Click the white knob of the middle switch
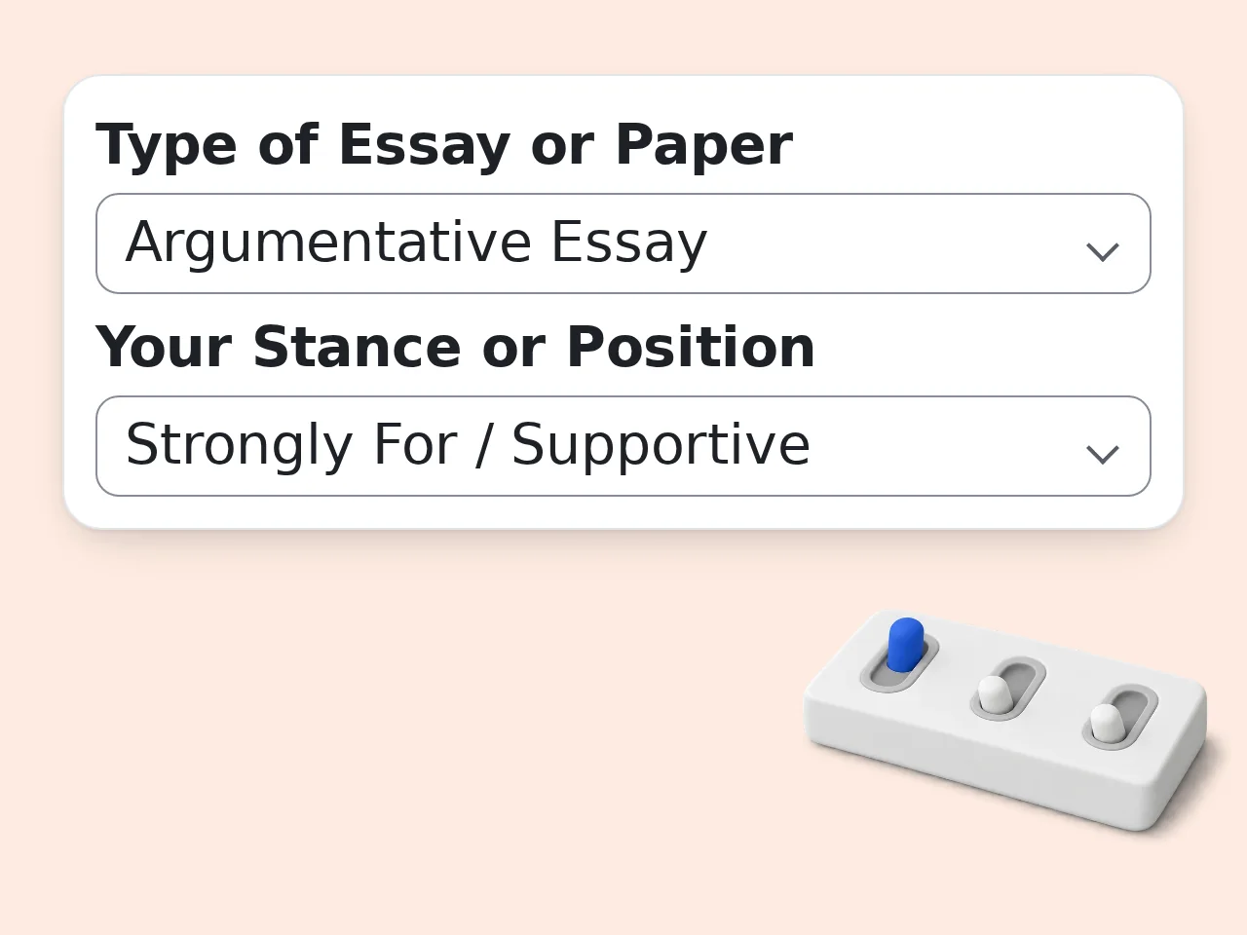 coord(994,694)
